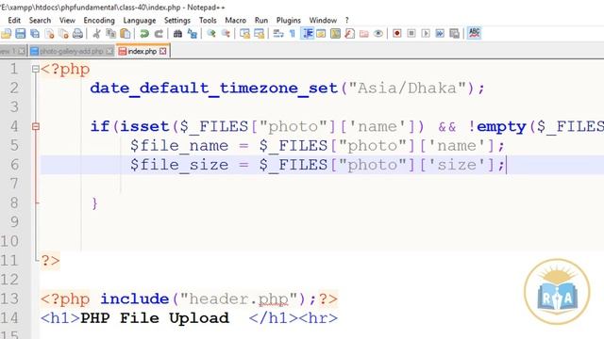Click the "Asia/Dhaka" string
The image size is (604, 339).
407,89
